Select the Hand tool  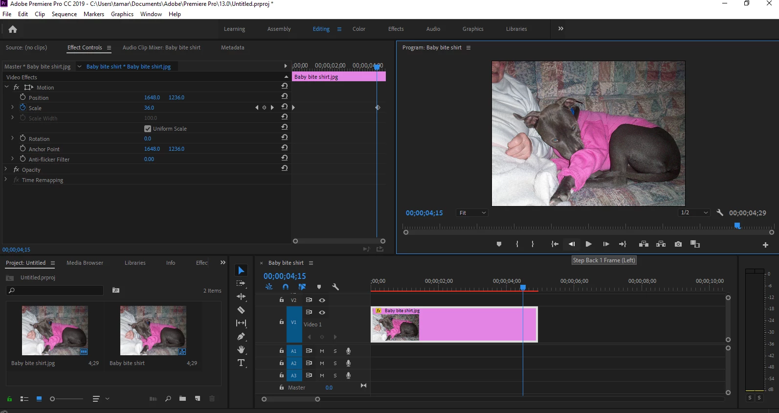pyautogui.click(x=241, y=349)
